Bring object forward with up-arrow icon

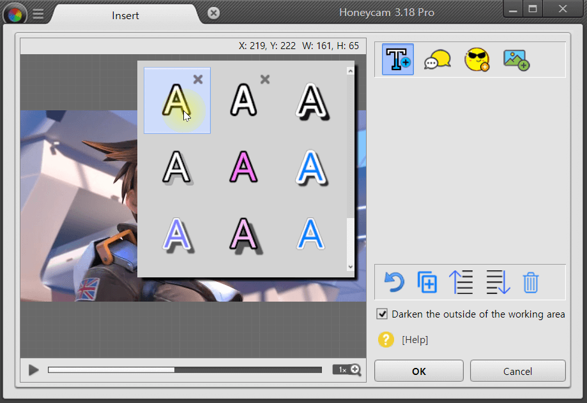[461, 282]
